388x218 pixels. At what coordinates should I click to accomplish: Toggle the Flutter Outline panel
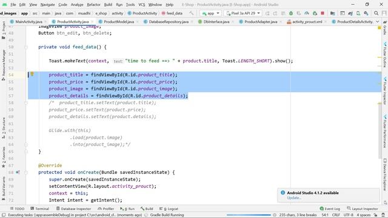click(x=385, y=54)
